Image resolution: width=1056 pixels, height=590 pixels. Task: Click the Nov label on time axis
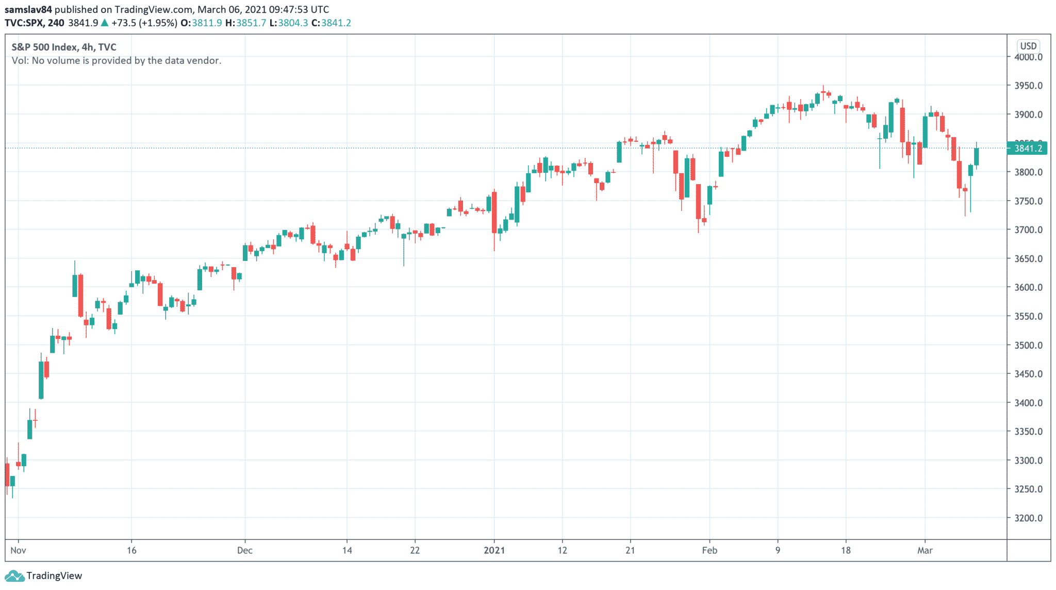click(18, 550)
